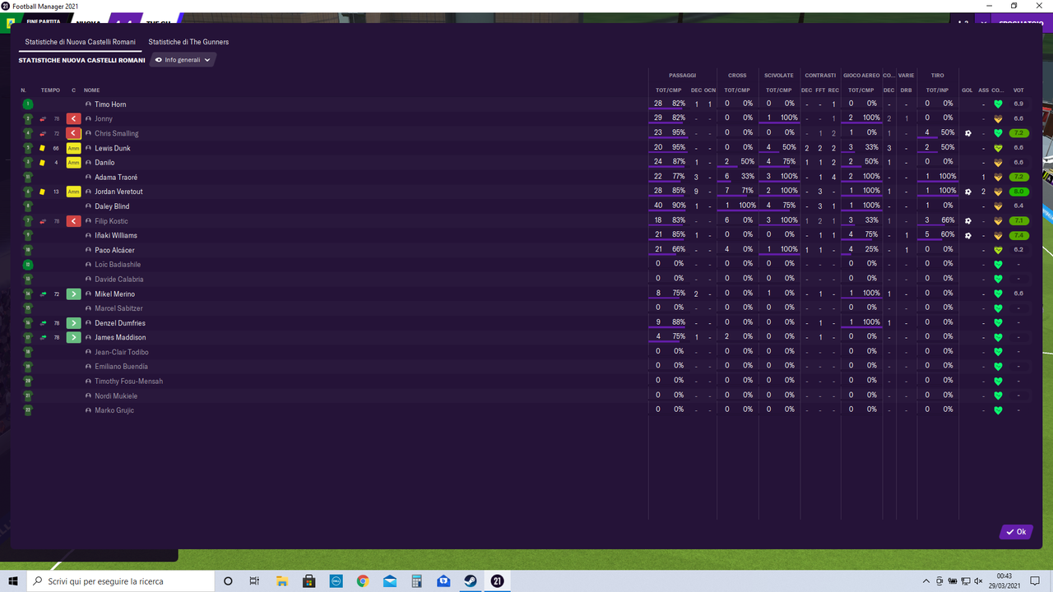Open Google Chrome from the taskbar

point(363,581)
